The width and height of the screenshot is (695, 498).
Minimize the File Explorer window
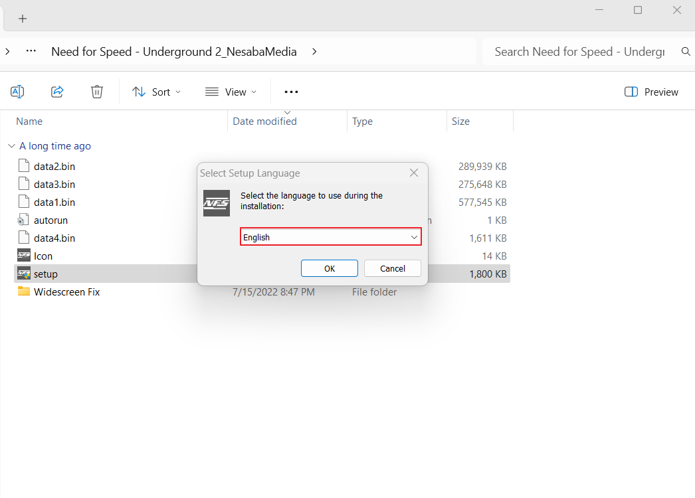point(599,10)
